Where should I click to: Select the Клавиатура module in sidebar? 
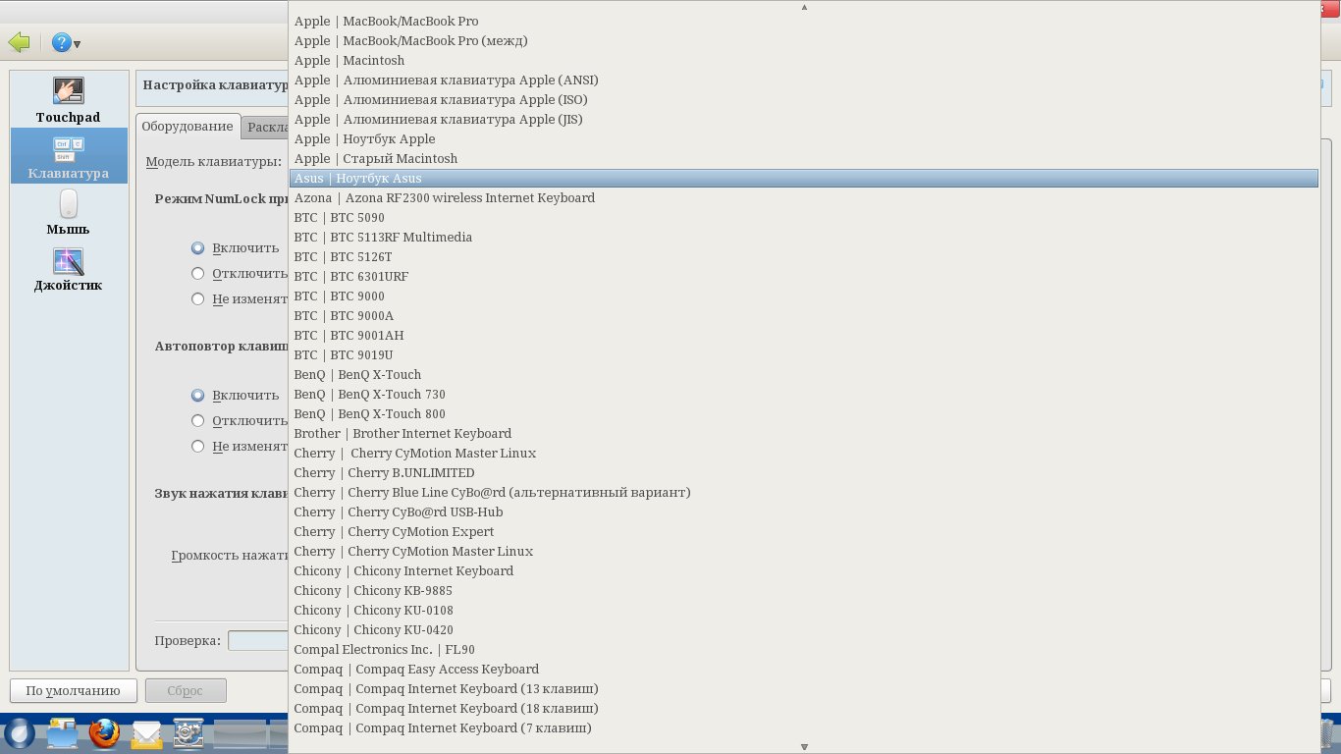pos(69,156)
